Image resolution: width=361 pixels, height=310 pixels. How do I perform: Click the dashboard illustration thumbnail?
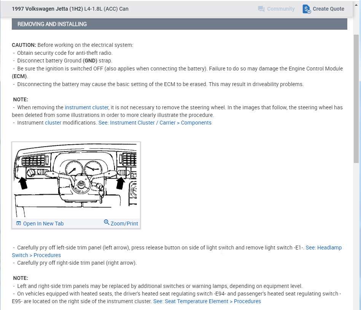coord(76,181)
